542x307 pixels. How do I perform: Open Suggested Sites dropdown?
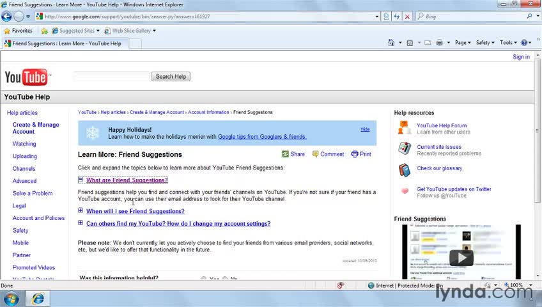pyautogui.click(x=75, y=31)
